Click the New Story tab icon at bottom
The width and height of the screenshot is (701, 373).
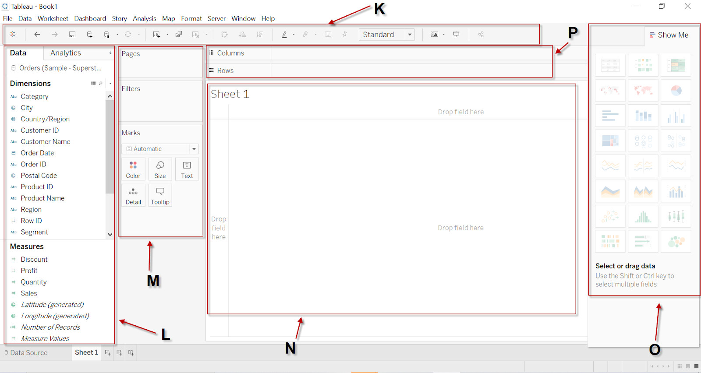pyautogui.click(x=131, y=352)
